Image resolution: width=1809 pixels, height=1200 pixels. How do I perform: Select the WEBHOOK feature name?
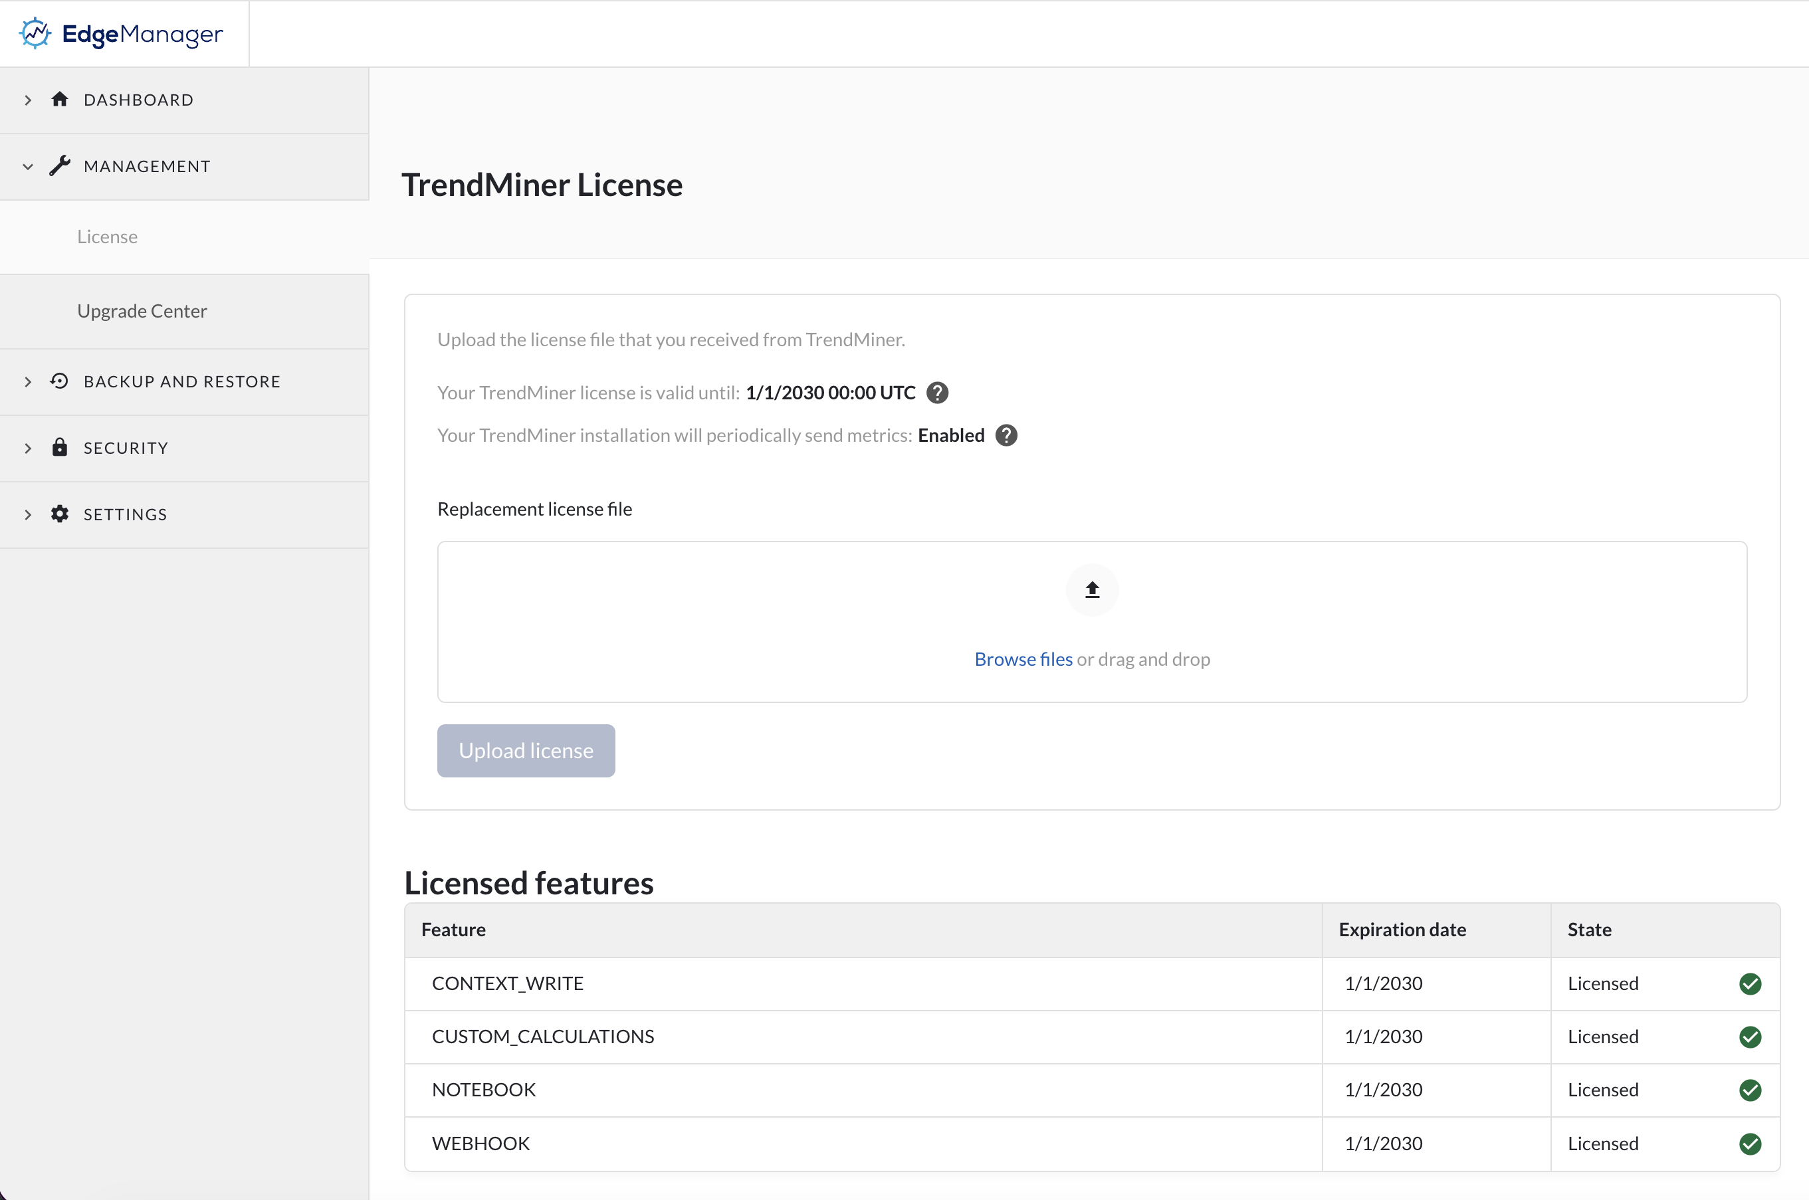(x=480, y=1144)
